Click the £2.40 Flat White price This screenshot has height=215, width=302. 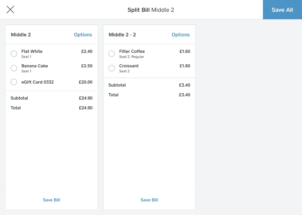[87, 51]
